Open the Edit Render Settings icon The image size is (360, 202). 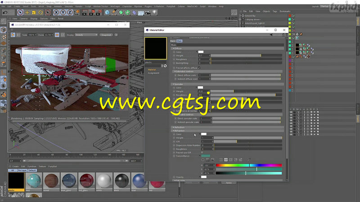pos(98,13)
